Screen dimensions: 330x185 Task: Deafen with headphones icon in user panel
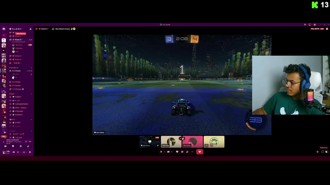click(24, 152)
